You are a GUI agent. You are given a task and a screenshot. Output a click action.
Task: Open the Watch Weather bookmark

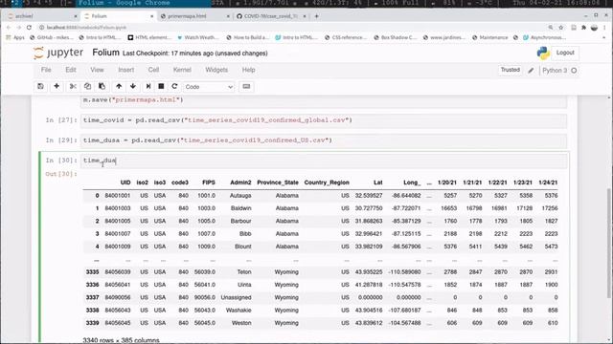198,38
